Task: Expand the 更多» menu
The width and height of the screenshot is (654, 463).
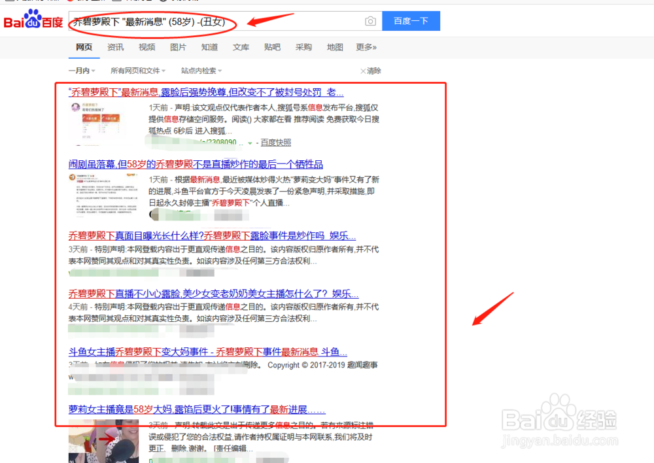Action: point(366,47)
